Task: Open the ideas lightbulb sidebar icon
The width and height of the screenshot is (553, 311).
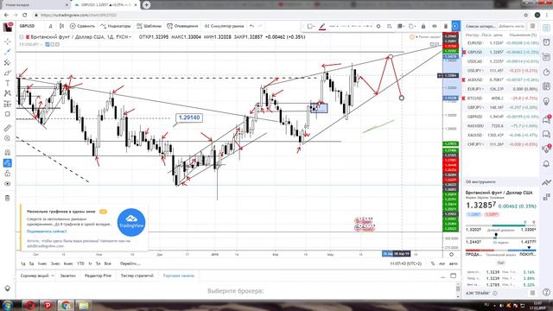Action: [x=546, y=102]
